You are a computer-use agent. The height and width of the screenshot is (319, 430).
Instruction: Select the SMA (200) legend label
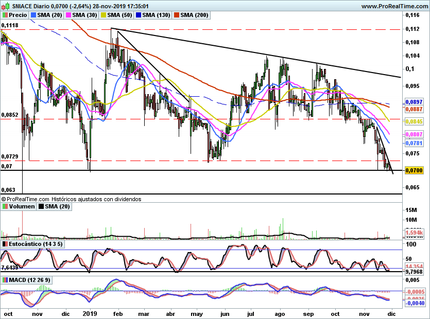click(194, 15)
